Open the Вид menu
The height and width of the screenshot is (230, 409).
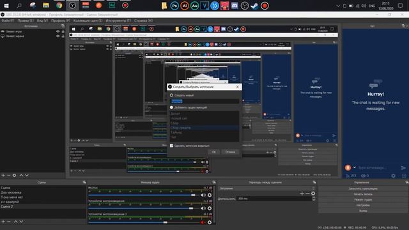(x=42, y=20)
